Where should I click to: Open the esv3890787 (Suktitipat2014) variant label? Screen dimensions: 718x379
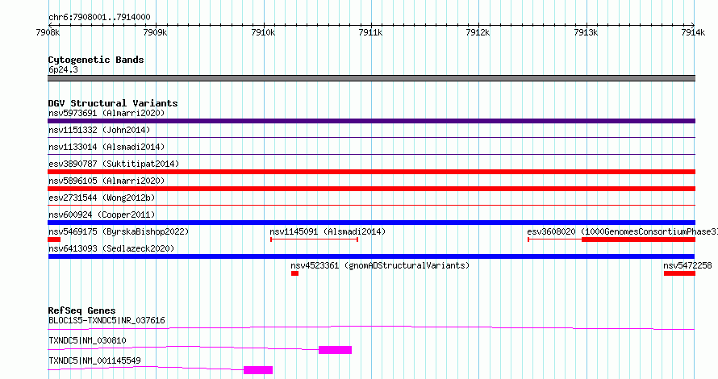point(114,164)
